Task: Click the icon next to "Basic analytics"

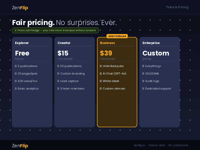Action: 16,89
